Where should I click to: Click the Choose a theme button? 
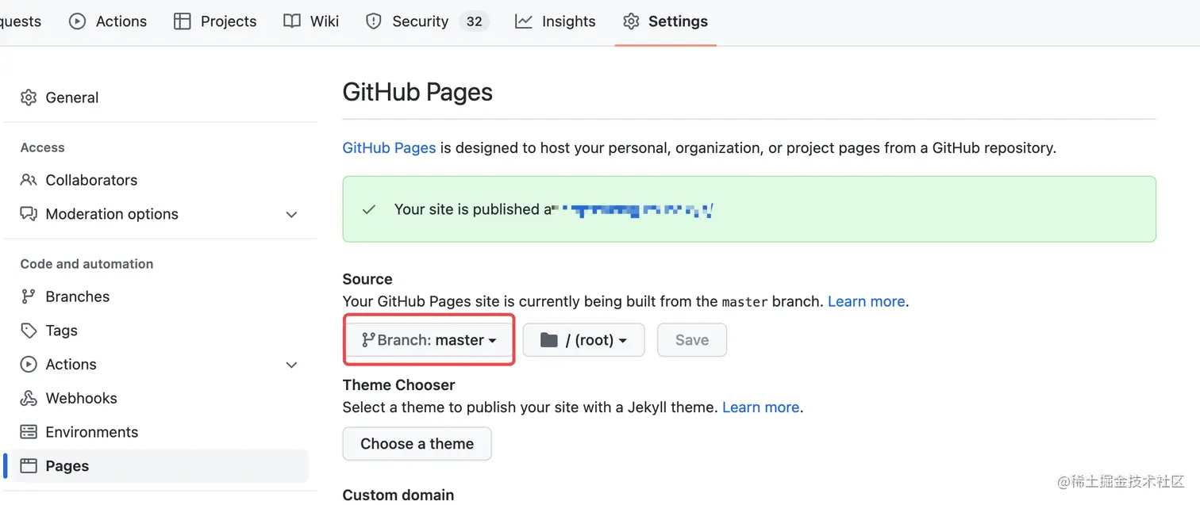pyautogui.click(x=417, y=444)
